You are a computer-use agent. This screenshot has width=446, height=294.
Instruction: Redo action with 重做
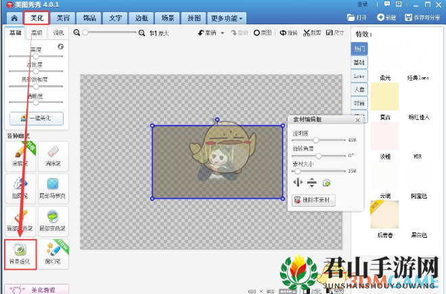pos(240,33)
